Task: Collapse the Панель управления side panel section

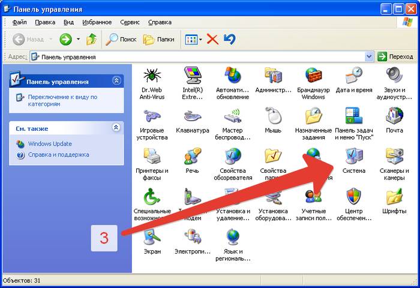Action: coord(116,81)
